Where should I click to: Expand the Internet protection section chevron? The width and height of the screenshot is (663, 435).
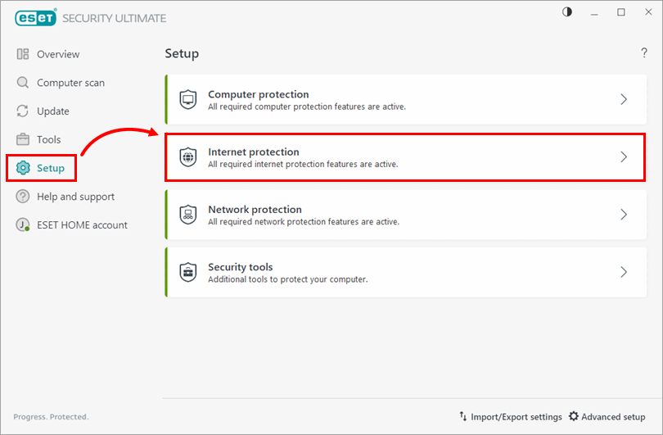(624, 157)
